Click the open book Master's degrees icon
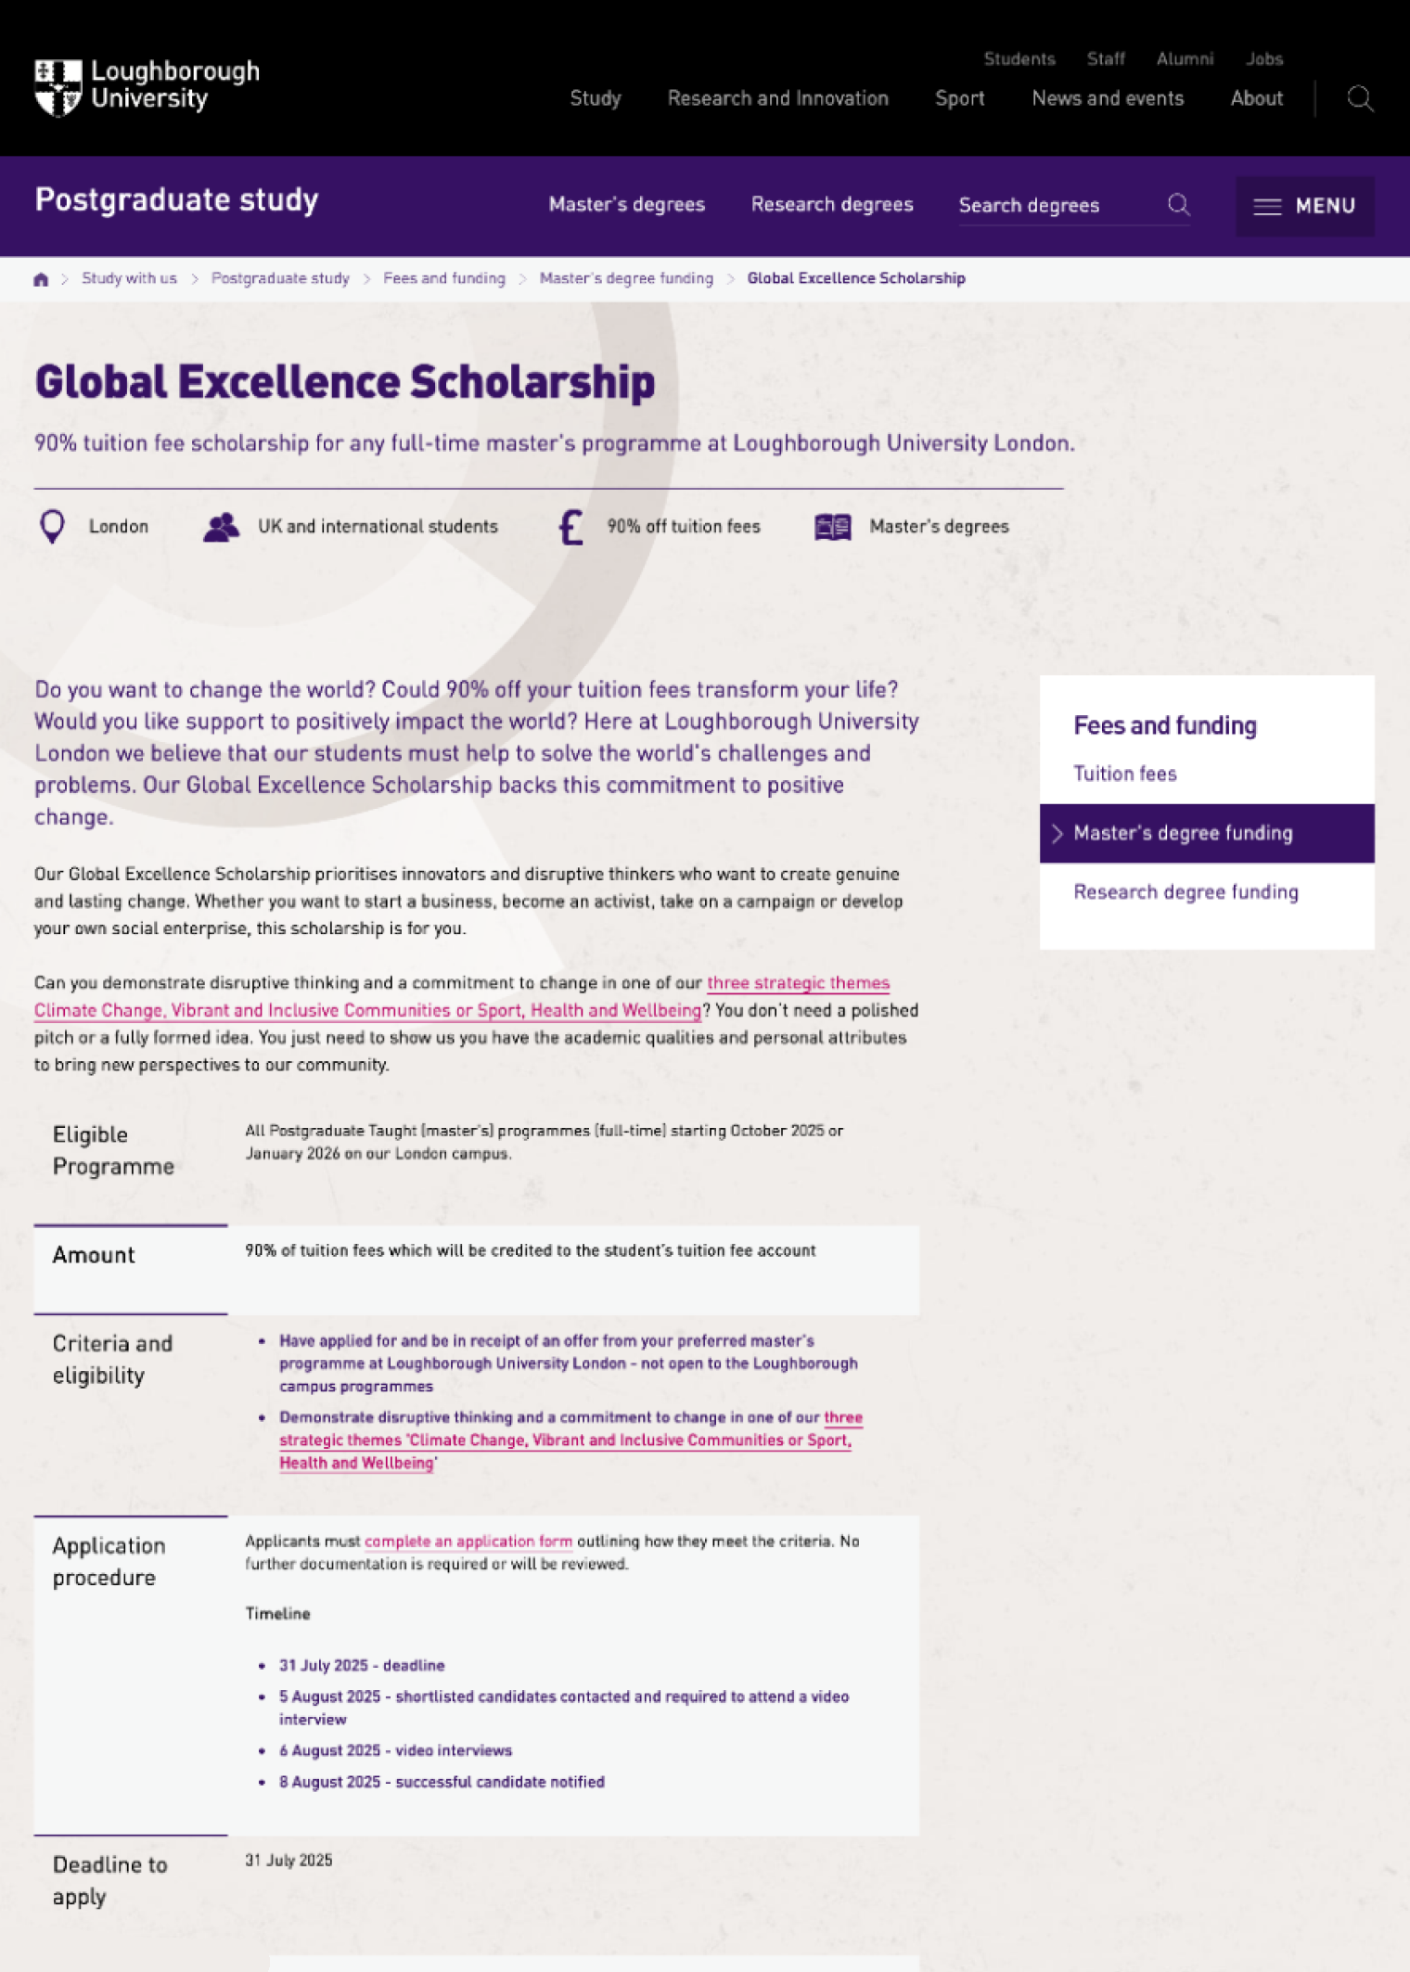1410x1972 pixels. click(832, 527)
